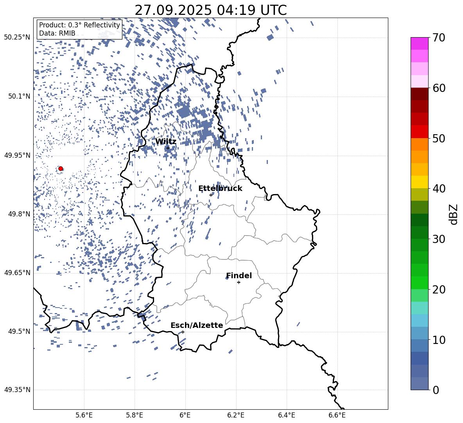Click the 6°E longitude label
This screenshot has width=463, height=423.
[x=185, y=415]
